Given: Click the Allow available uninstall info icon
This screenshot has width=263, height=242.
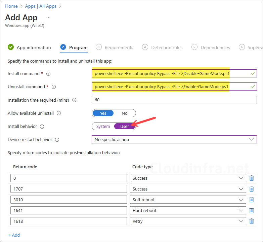Looking at the screenshot, I should tap(59, 113).
